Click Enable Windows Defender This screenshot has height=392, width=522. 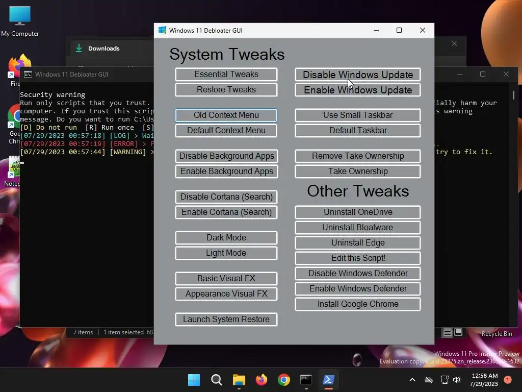tap(358, 289)
